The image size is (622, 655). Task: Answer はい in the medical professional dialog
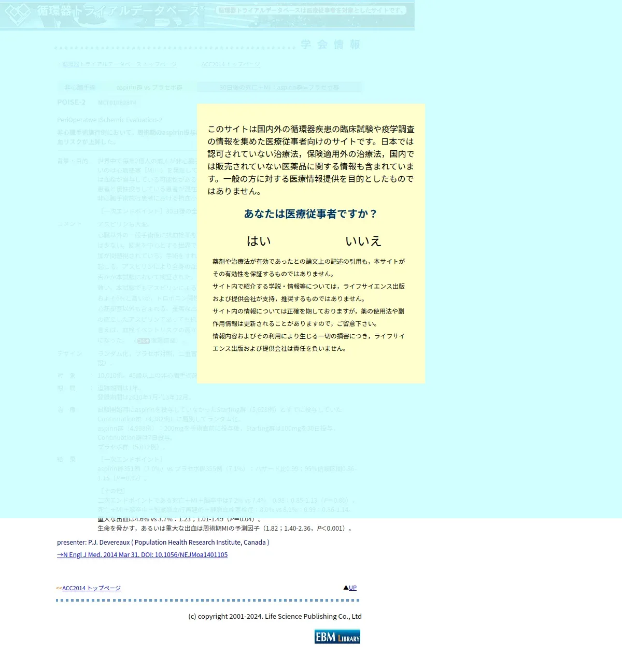click(259, 241)
